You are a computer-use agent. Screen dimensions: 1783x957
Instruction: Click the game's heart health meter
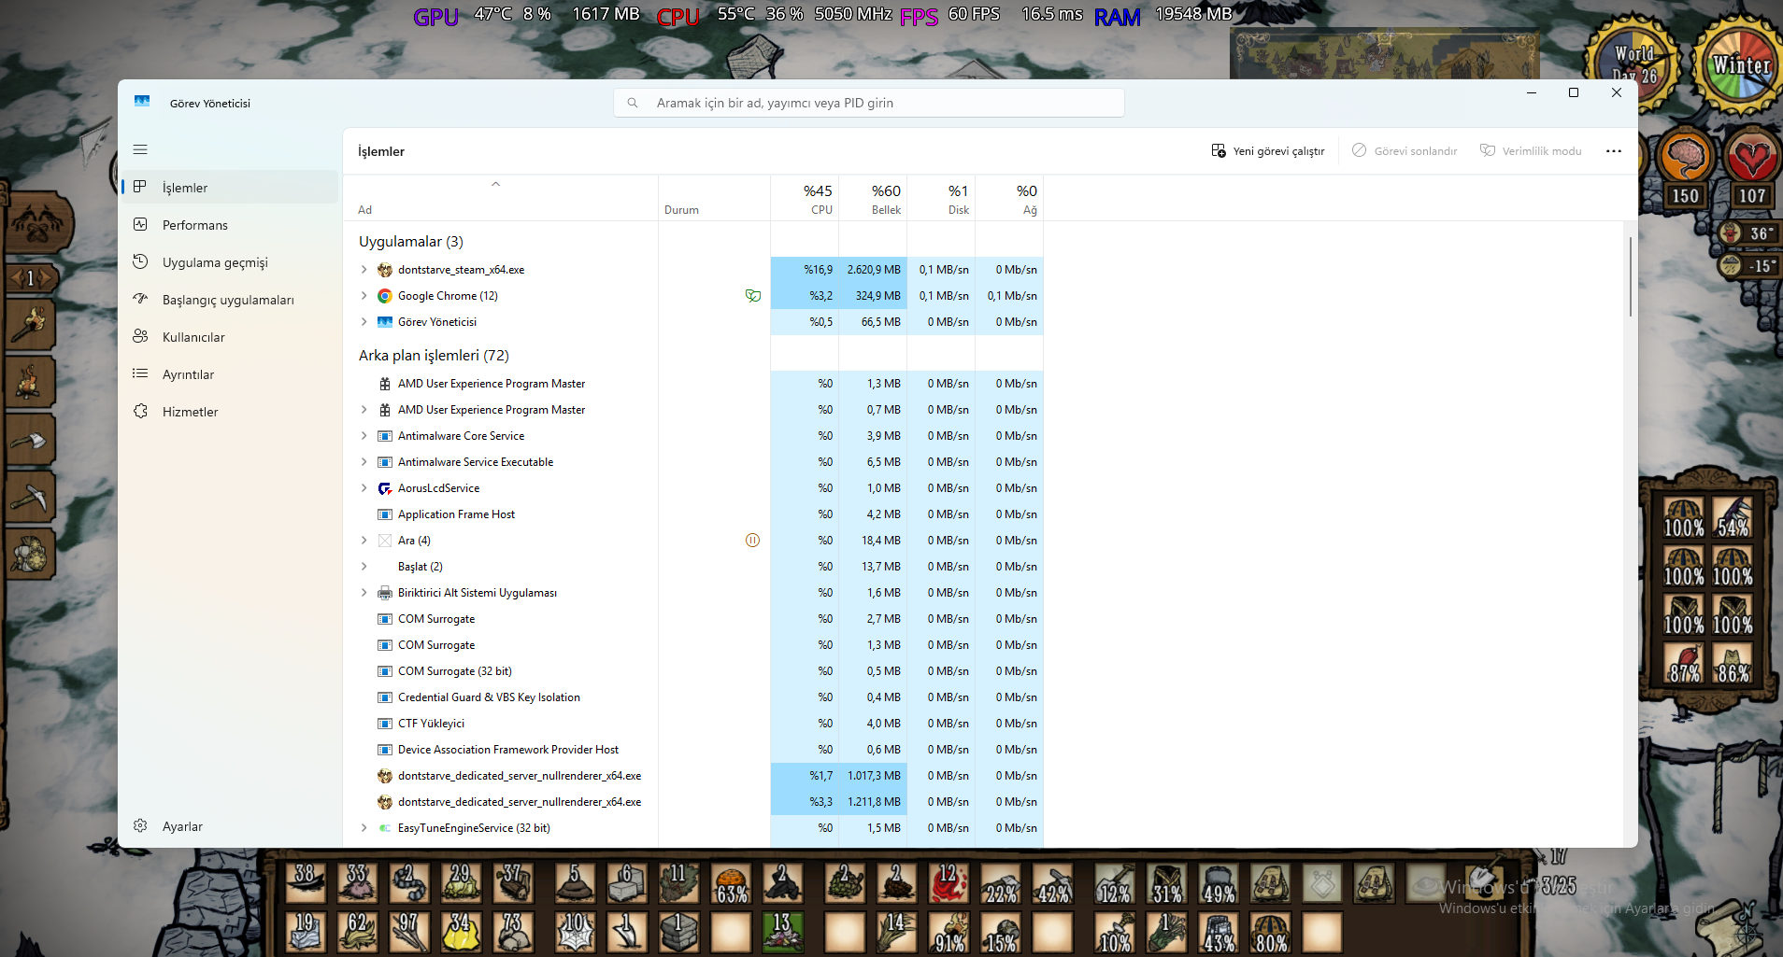(1751, 157)
